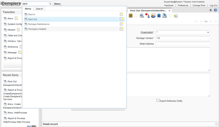Open the Organization dropdown
The height and width of the screenshot is (127, 219).
208,32
